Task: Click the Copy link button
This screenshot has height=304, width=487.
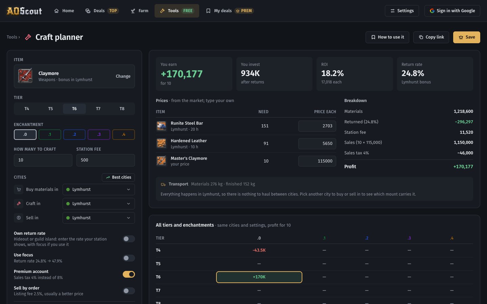Action: [x=431, y=37]
